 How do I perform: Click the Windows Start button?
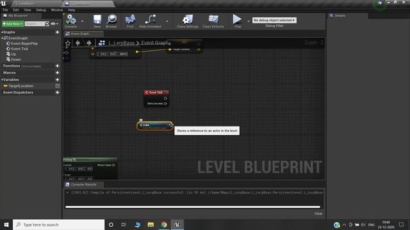point(6,224)
